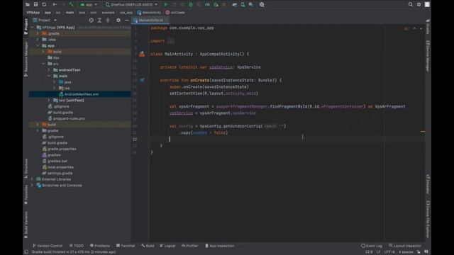Click the warning indicator at editor top right
The image size is (454, 255).
[x=406, y=28]
